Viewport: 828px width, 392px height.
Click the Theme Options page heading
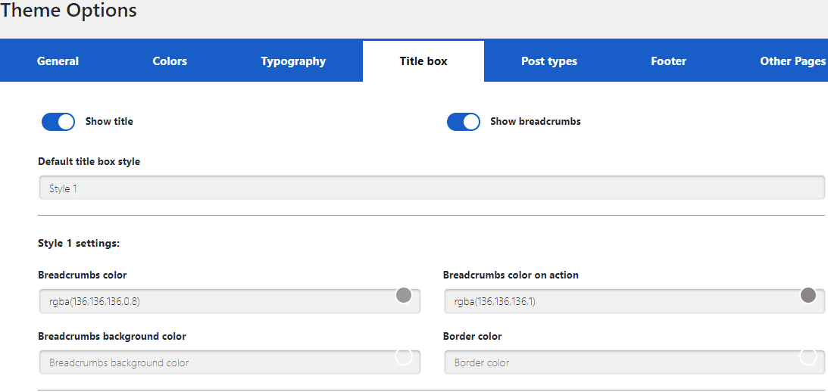click(69, 11)
